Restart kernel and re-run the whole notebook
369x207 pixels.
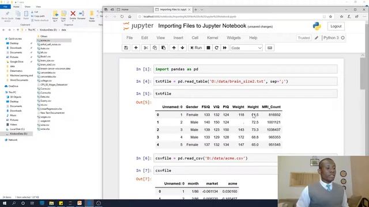coord(225,48)
